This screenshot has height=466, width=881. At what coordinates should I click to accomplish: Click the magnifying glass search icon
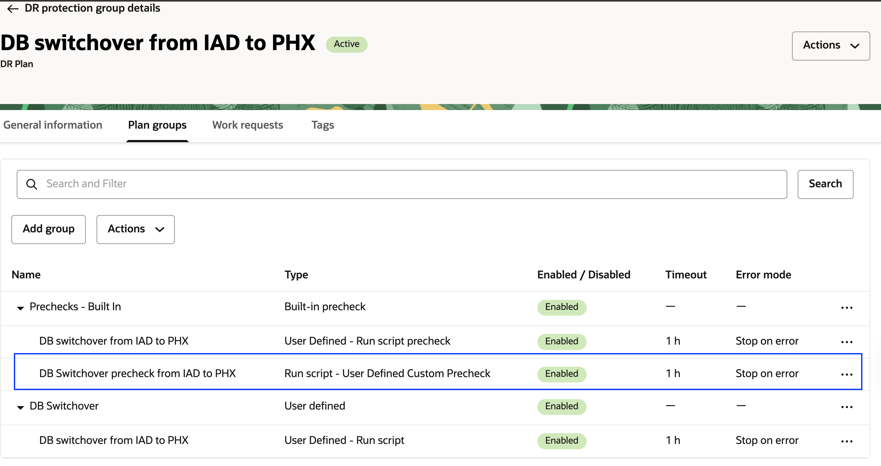pos(32,184)
